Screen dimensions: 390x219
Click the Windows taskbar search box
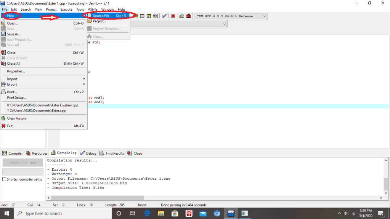point(61,213)
